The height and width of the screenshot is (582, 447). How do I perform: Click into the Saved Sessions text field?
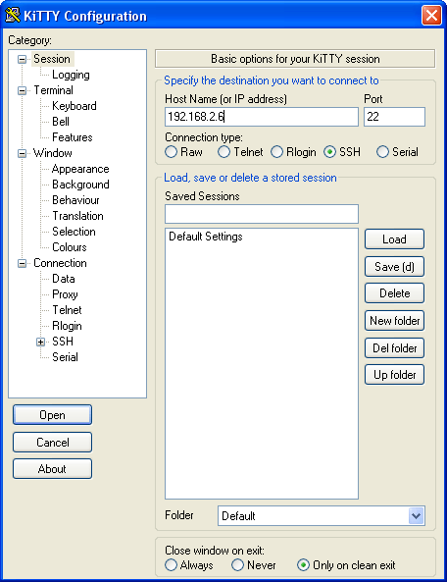coord(262,214)
